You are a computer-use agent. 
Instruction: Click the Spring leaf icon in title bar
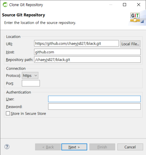[5, 5]
